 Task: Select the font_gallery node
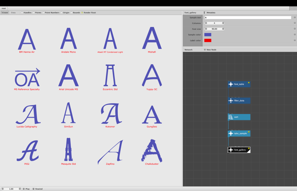click(x=239, y=150)
